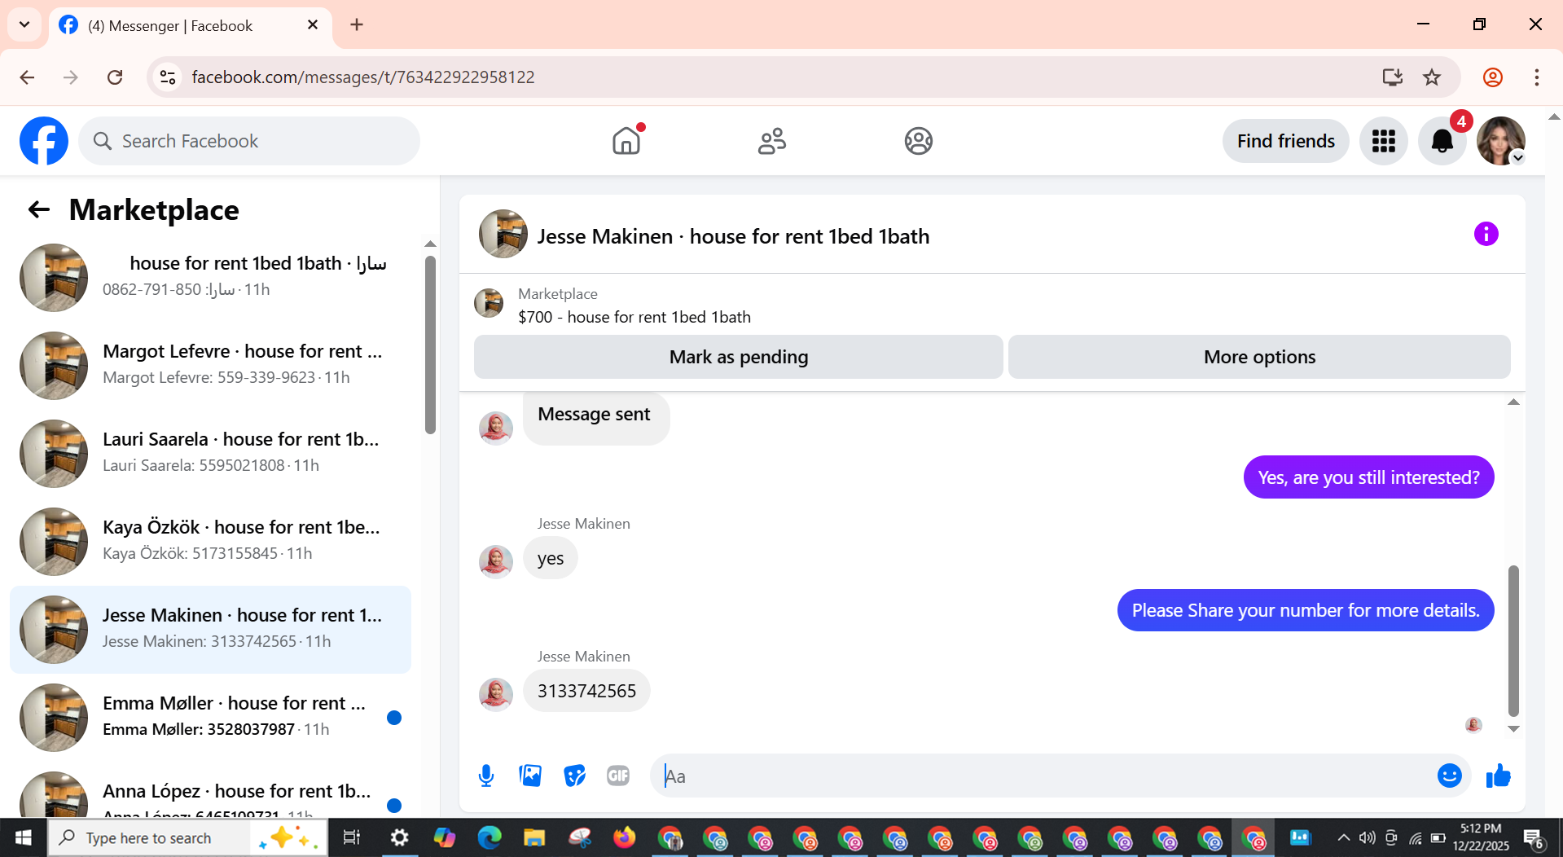Click the Search Facebook field
1563x857 pixels.
pyautogui.click(x=249, y=141)
